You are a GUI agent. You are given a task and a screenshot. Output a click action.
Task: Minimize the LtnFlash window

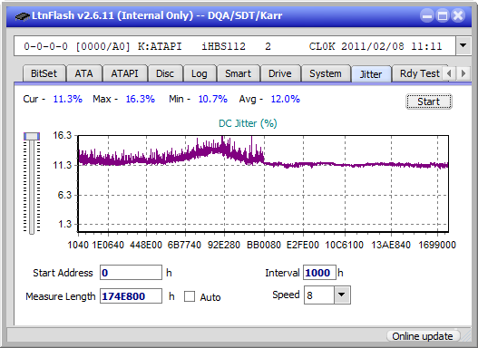coord(427,15)
